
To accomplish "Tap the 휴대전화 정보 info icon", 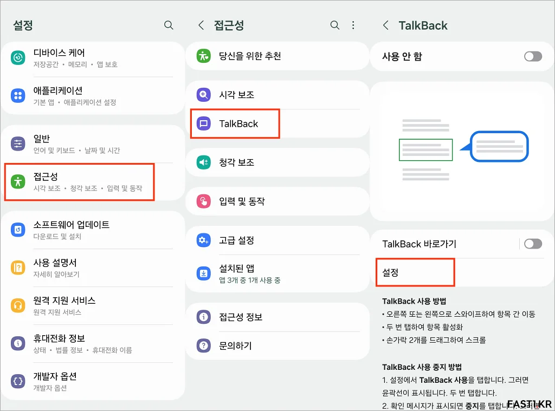I will click(x=18, y=343).
